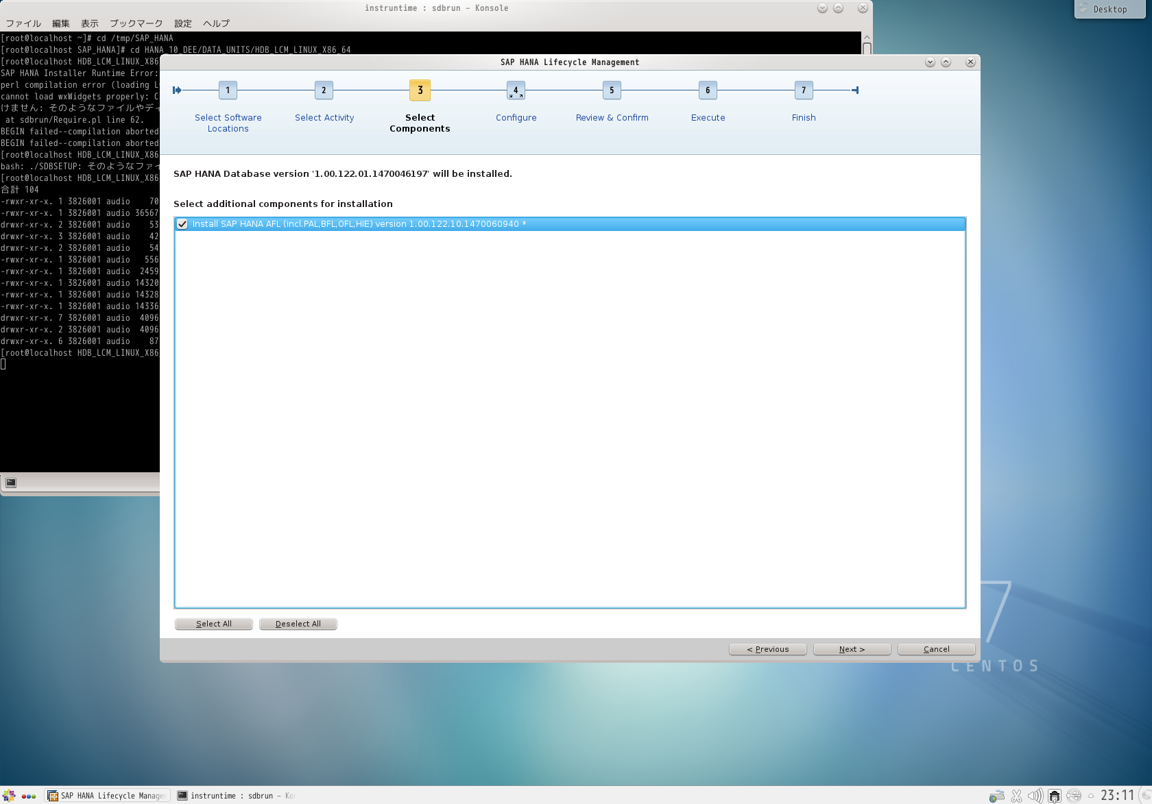Viewport: 1152px width, 804px height.
Task: Click the 23:11 clock
Action: (1118, 795)
